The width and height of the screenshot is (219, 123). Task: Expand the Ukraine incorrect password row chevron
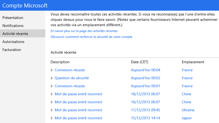tap(52, 110)
